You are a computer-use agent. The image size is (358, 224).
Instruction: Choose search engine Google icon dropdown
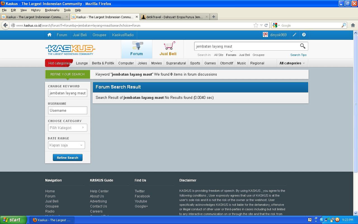pyautogui.click(x=276, y=25)
